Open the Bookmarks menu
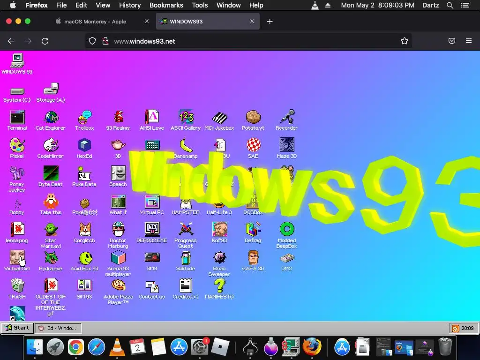The image size is (480, 360). pos(166,5)
